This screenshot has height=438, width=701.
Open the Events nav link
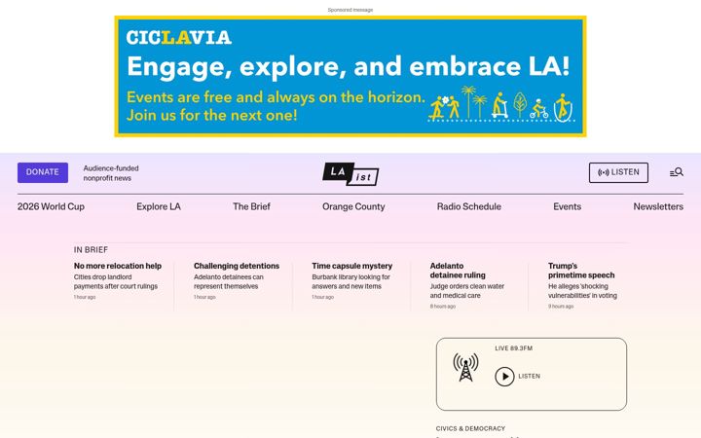click(x=567, y=206)
